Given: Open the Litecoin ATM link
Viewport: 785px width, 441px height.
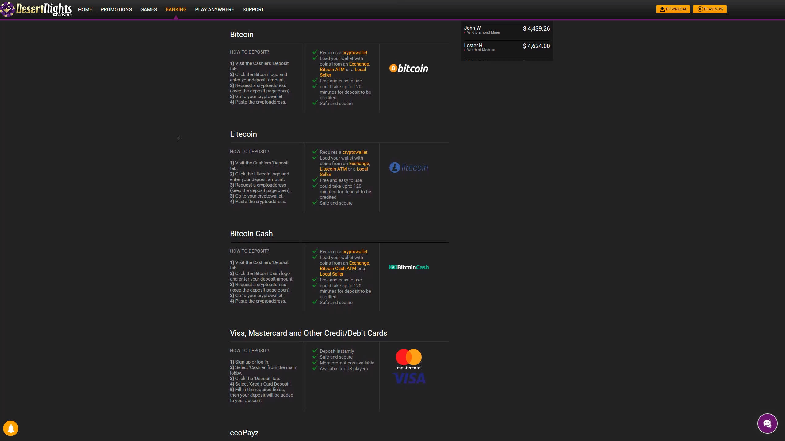Looking at the screenshot, I should tap(333, 169).
